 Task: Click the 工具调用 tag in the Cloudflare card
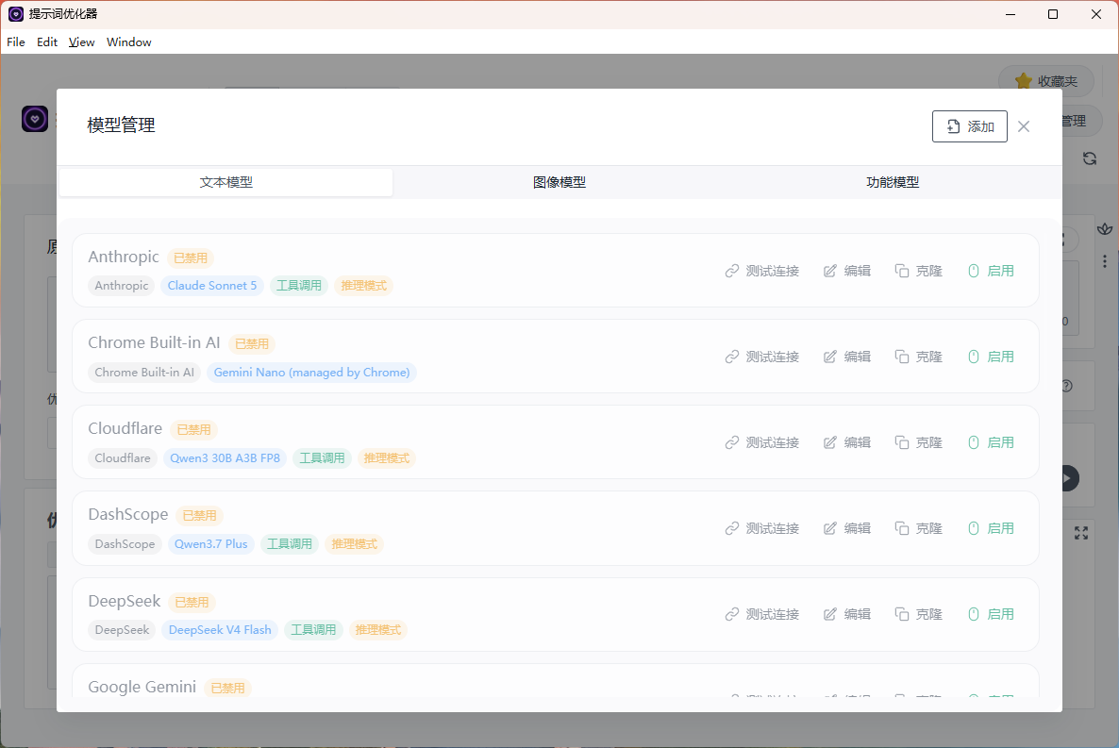click(x=322, y=458)
